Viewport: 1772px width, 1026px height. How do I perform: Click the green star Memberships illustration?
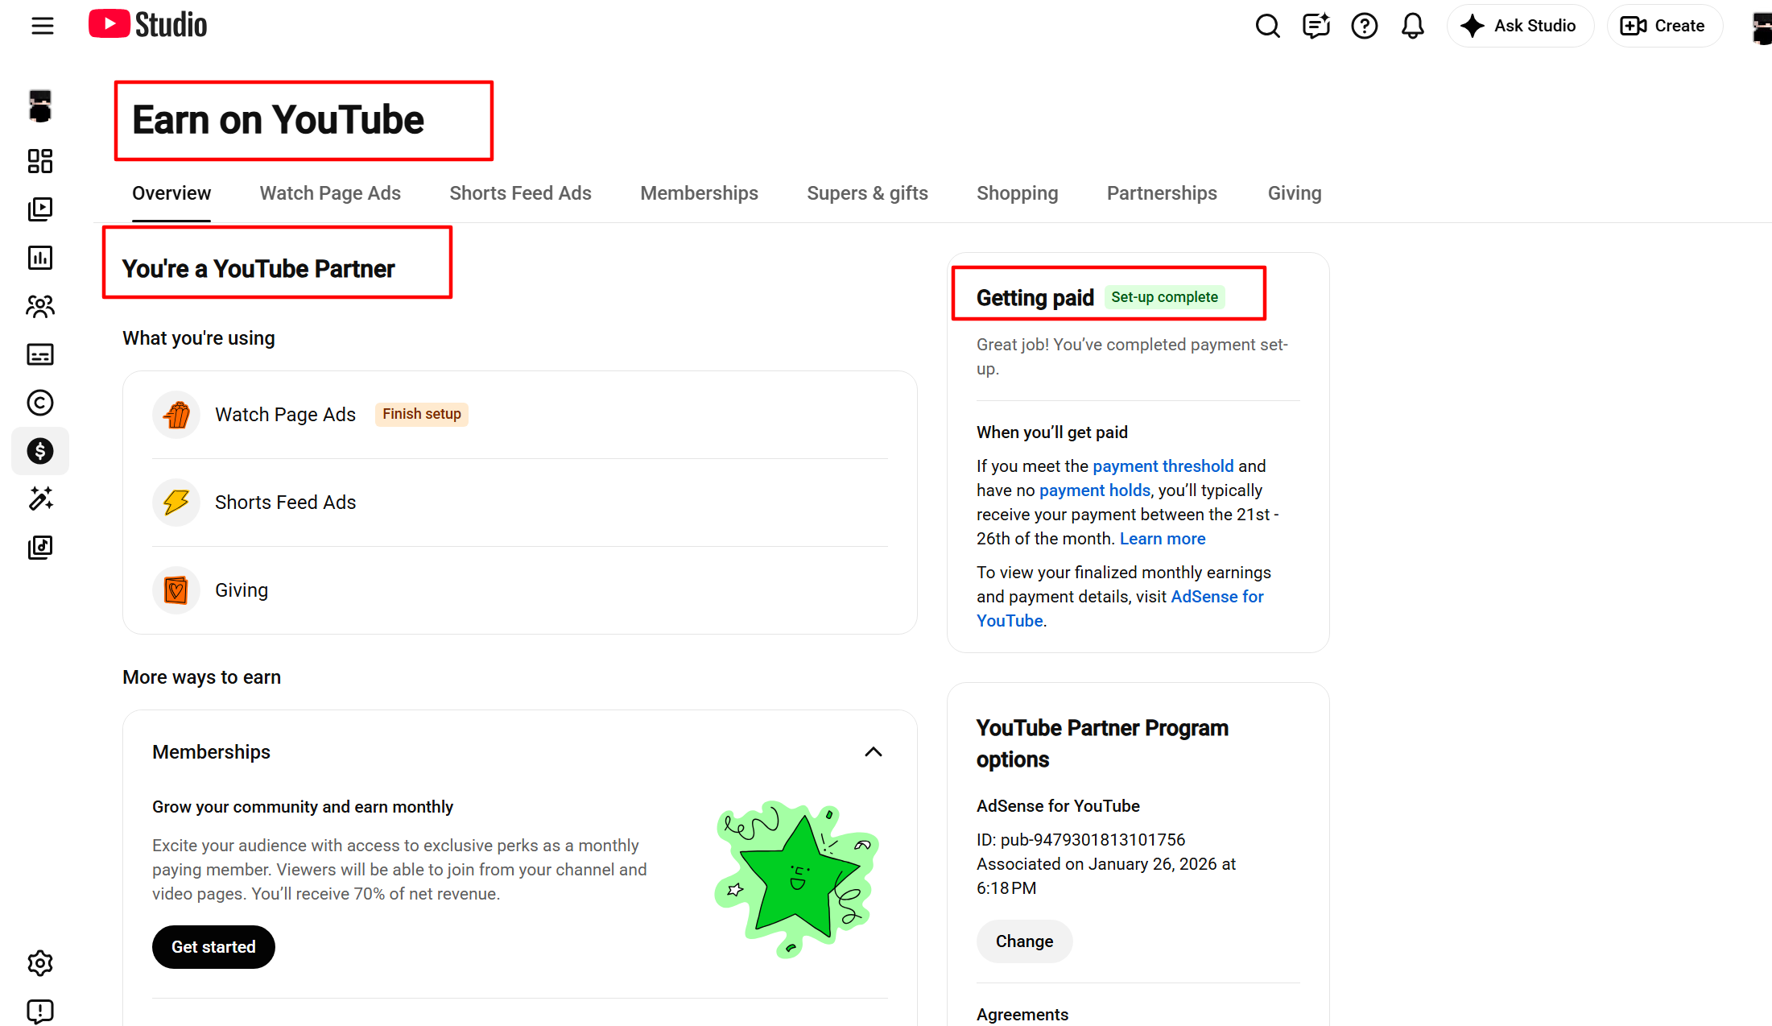(x=797, y=879)
